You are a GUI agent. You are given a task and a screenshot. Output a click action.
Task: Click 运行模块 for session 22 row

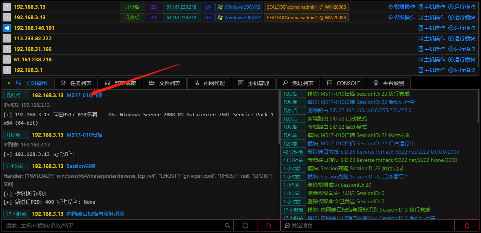click(462, 7)
